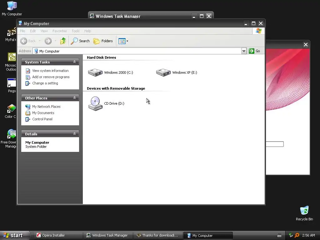This screenshot has height=240, width=320.
Task: Switch to Thanks for downloading taskbar button
Action: 158,235
